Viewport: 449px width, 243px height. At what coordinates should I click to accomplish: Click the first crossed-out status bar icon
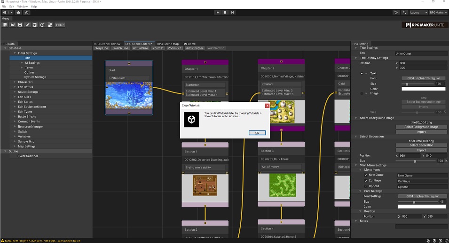pyautogui.click(x=428, y=241)
